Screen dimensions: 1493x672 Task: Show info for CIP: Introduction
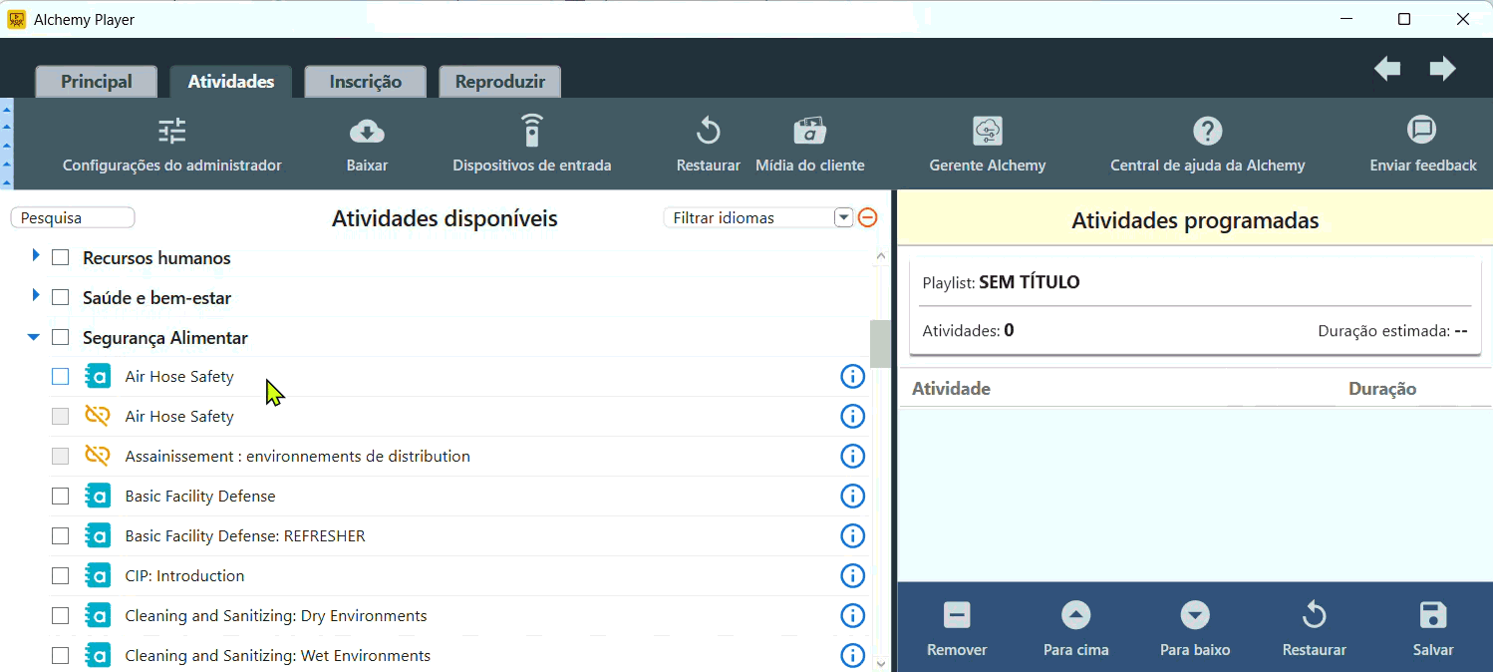(x=852, y=575)
